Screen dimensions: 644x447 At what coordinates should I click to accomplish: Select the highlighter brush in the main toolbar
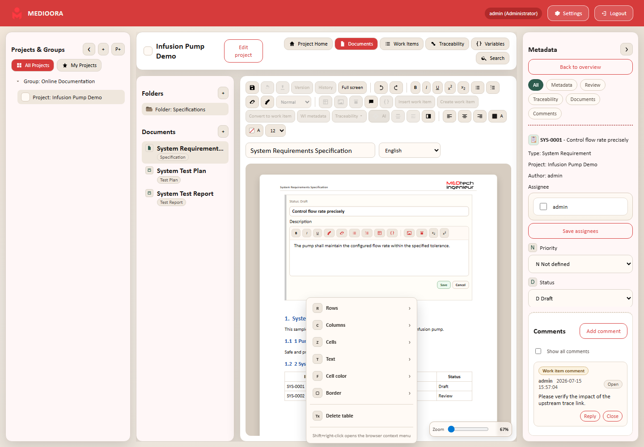point(267,102)
